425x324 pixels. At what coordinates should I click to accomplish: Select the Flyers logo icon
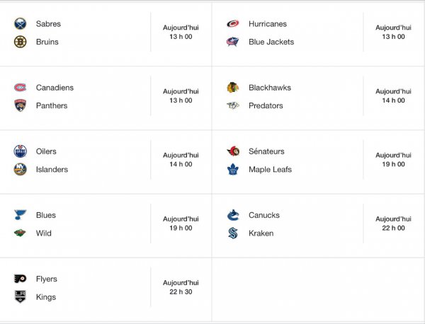tap(20, 279)
